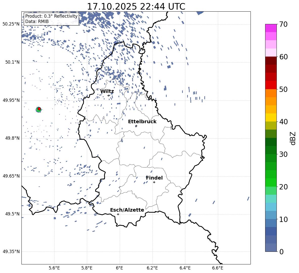Click the 5.8°E longitude label
The image size is (299, 273).
point(87,268)
